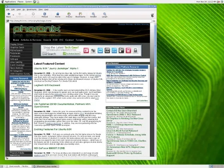The image size is (224, 168).
Task: Open the Go menu
Action: pyautogui.click(x=24, y=10)
